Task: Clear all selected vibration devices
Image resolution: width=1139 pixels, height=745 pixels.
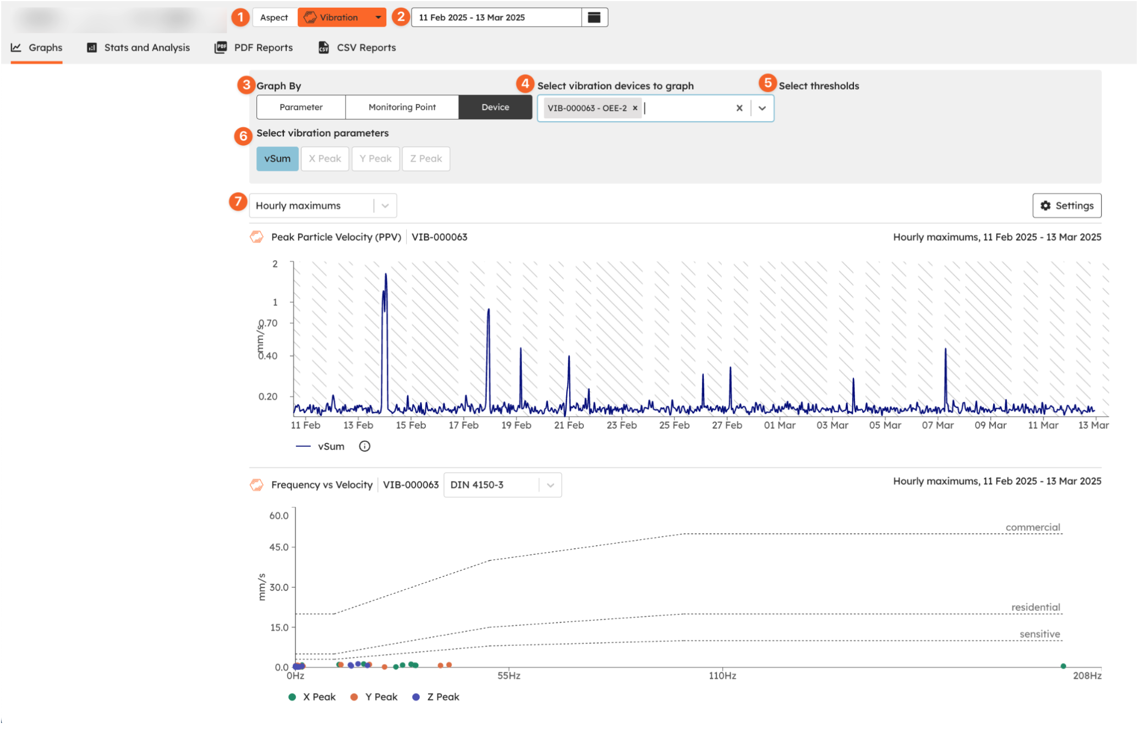Action: pyautogui.click(x=739, y=108)
